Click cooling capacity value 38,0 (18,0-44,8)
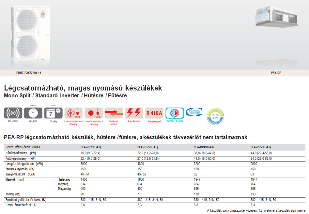 coord(204,153)
